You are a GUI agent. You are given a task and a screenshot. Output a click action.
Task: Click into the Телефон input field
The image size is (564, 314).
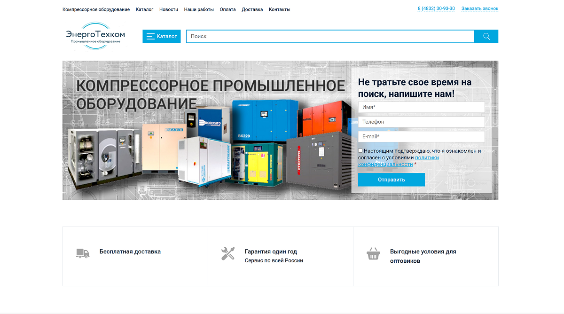(x=421, y=122)
